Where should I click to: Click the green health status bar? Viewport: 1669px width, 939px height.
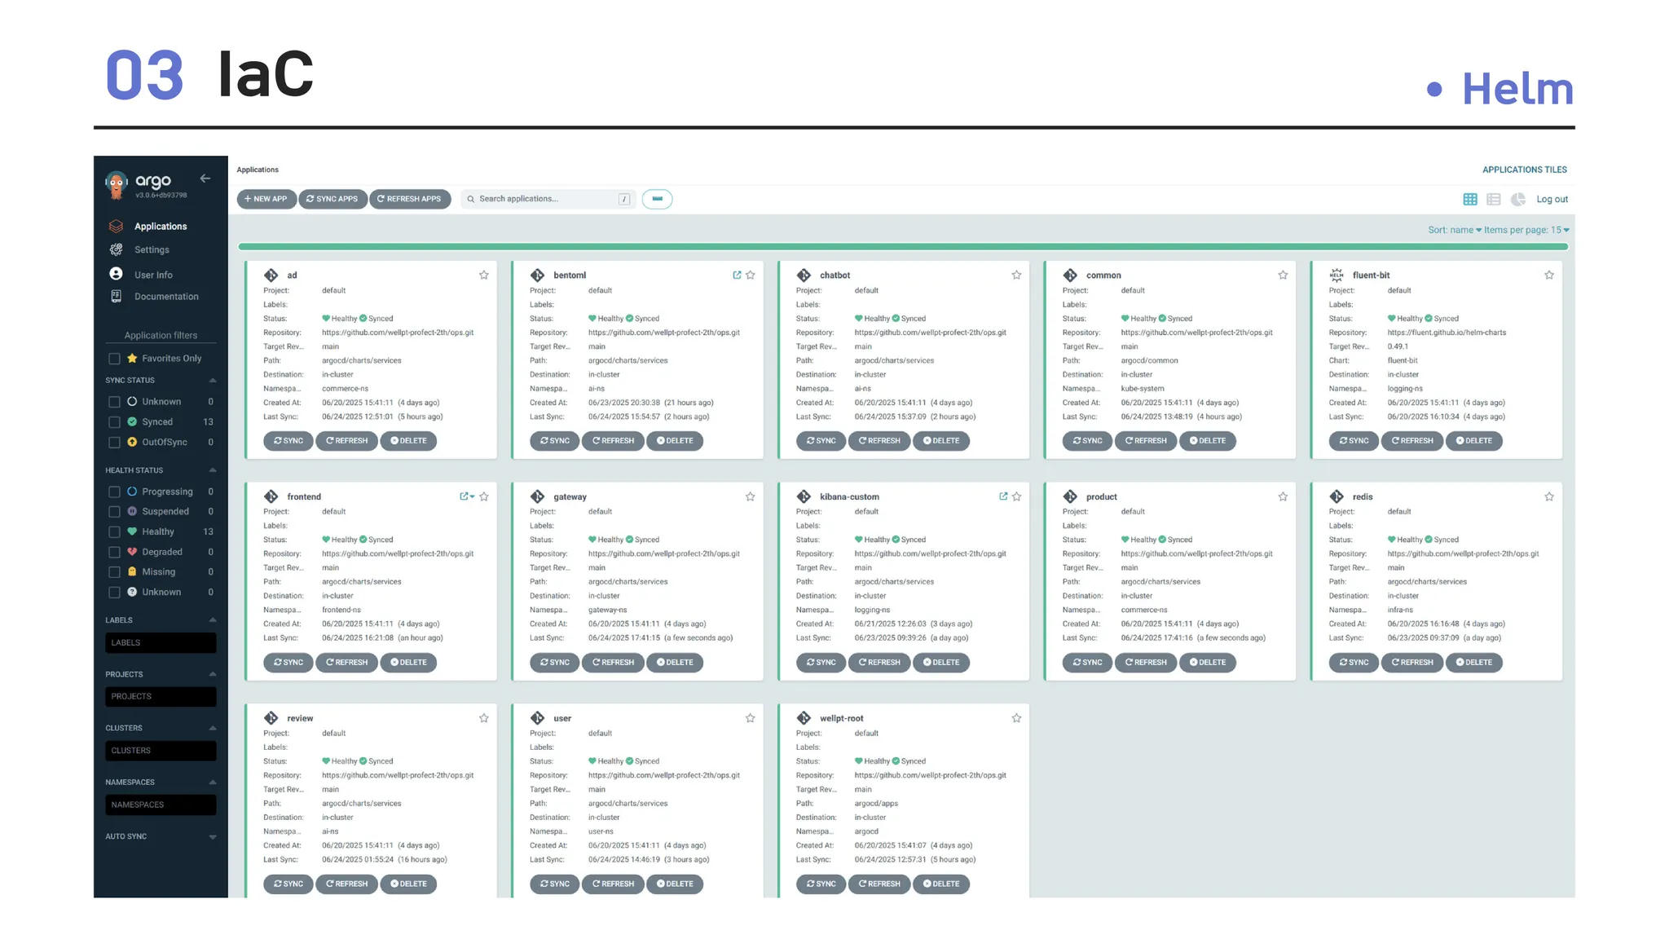903,246
